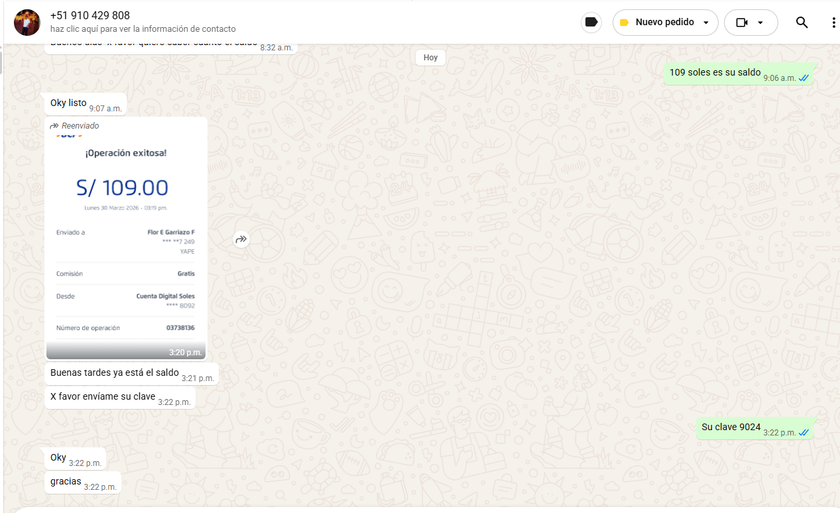Click 'haz clic aquí para ver la información' text

(143, 29)
